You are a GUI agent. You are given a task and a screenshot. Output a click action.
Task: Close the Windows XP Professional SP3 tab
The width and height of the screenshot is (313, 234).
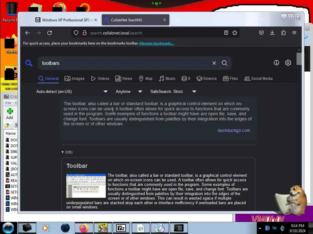coord(96,20)
